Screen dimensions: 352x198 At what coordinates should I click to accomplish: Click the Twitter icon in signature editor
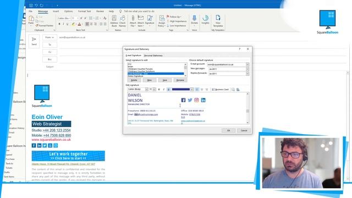(x=190, y=100)
